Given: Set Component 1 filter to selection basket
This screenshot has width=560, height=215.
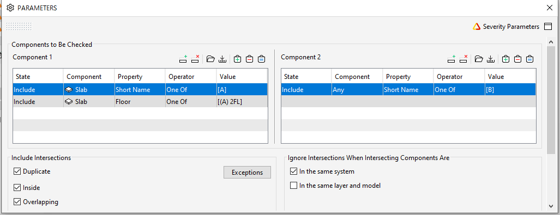Looking at the screenshot, I should click(261, 59).
